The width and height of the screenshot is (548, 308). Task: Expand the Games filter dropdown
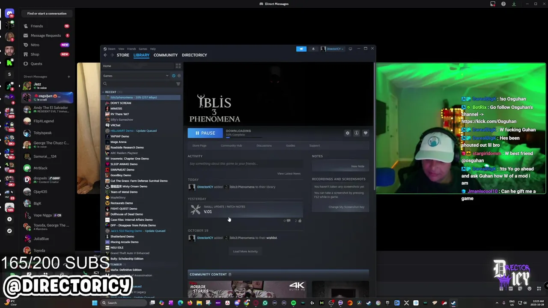tap(136, 76)
